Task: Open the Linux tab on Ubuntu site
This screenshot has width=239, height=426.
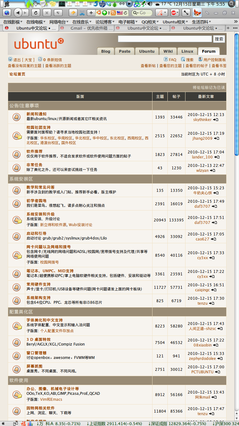Action: pyautogui.click(x=187, y=51)
